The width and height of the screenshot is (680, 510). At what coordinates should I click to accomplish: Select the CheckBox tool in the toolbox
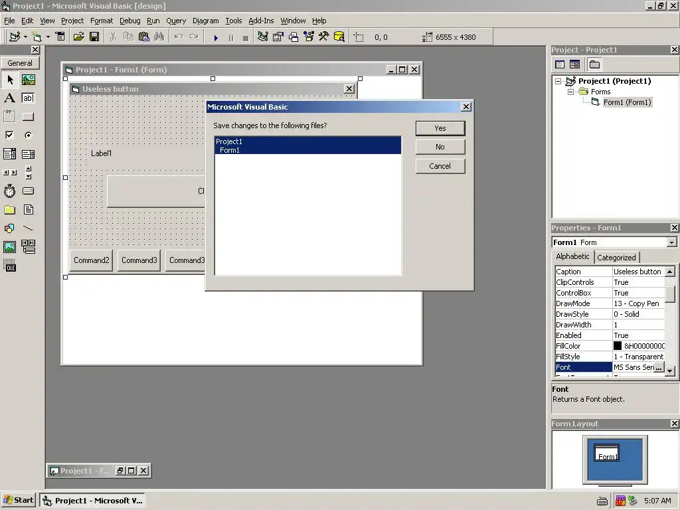coord(10,135)
